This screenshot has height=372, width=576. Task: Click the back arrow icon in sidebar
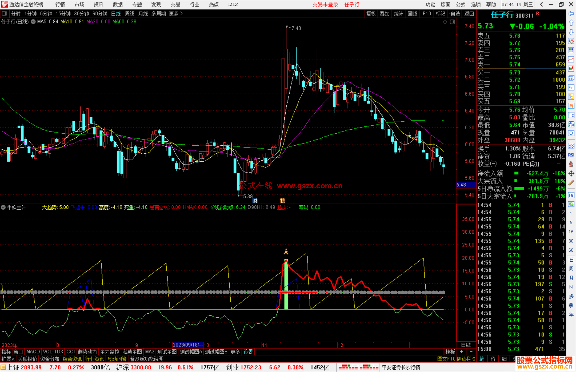coord(571,14)
